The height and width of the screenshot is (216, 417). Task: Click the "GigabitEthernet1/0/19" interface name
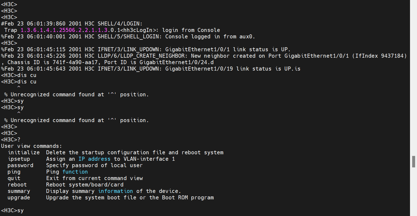point(199,69)
